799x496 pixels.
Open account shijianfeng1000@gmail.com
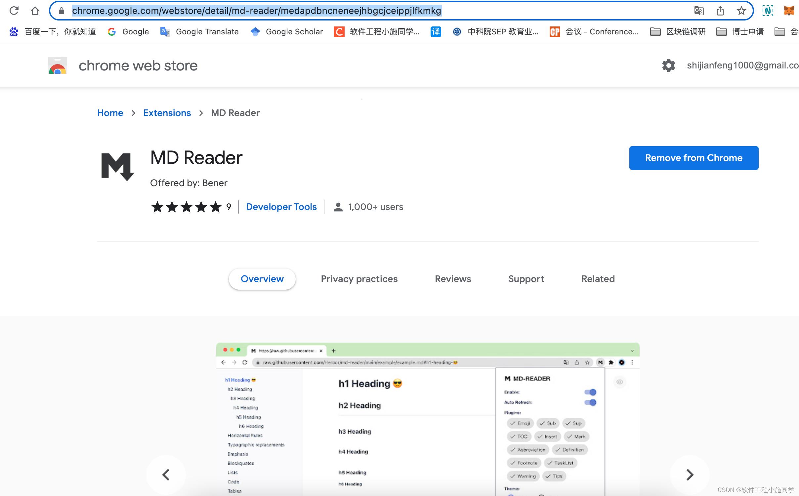(743, 65)
